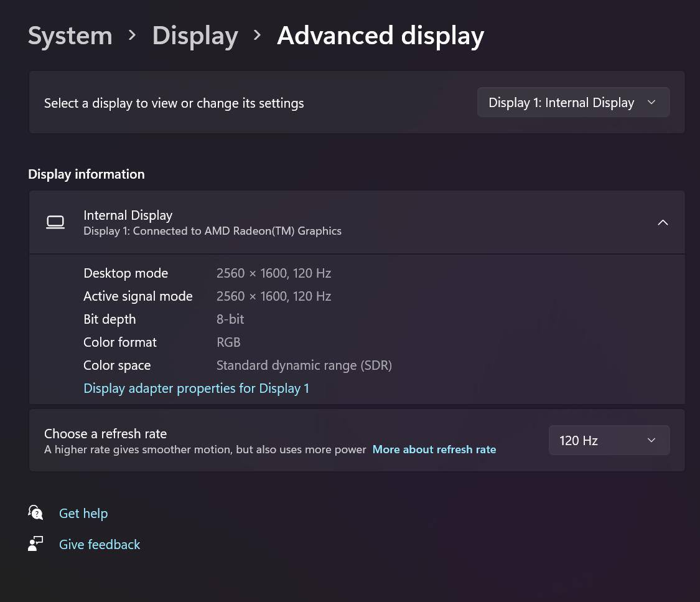Click the chevron between System and Display
This screenshot has width=700, height=602.
pyautogui.click(x=132, y=35)
